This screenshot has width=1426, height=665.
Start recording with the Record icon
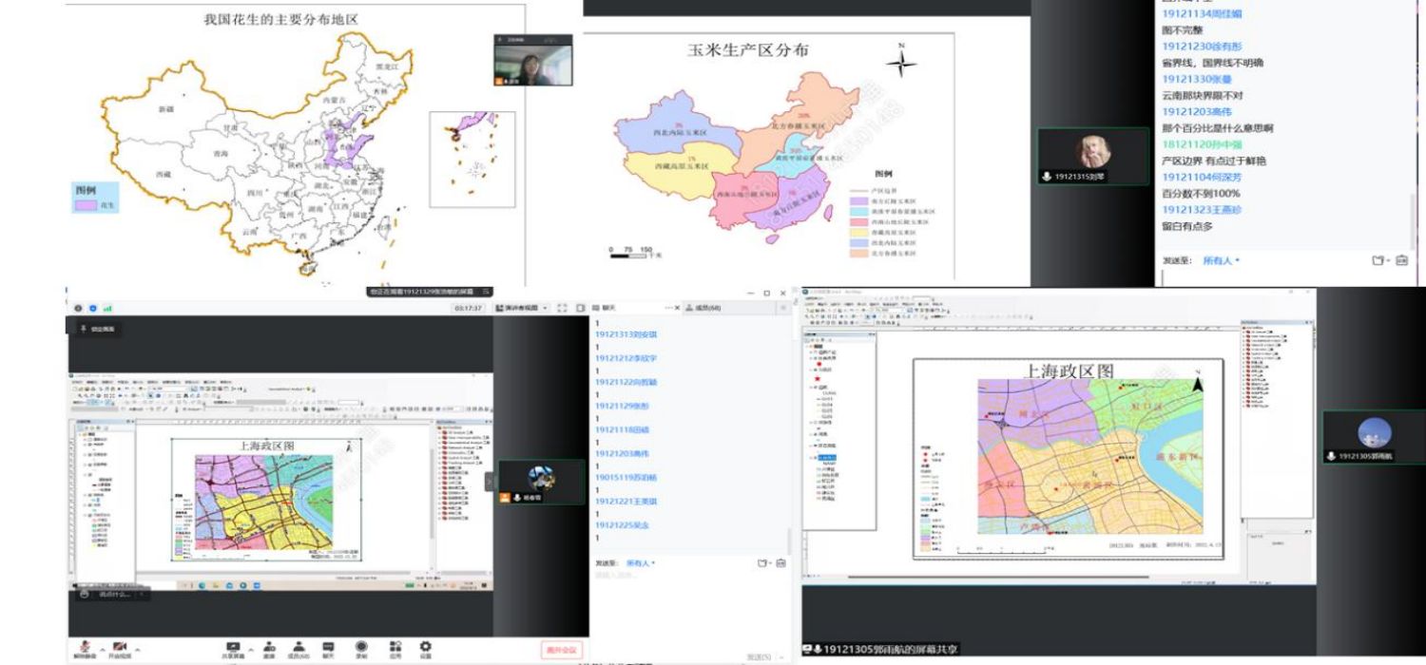point(361,646)
